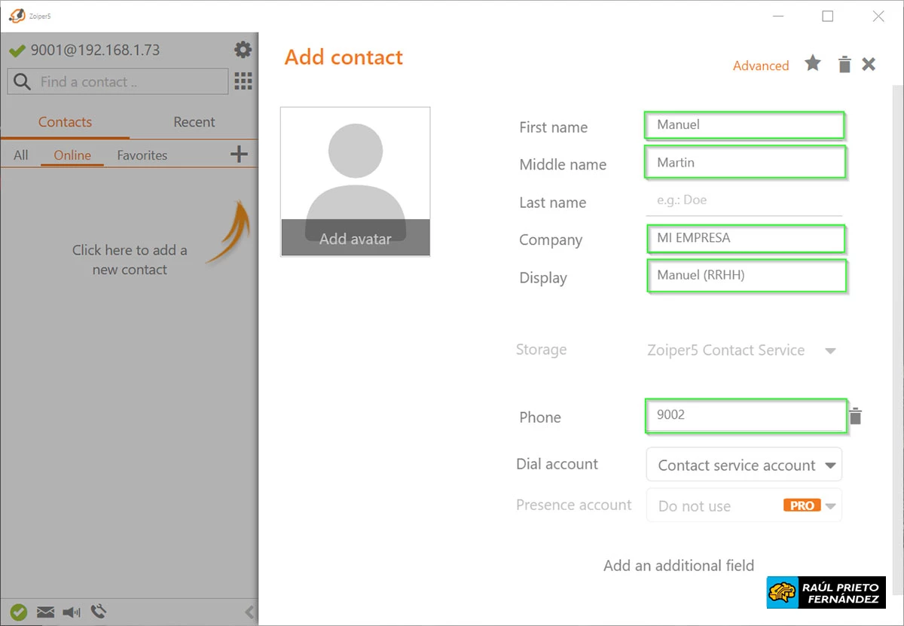Remove the 9002 number via its trash icon

click(856, 415)
